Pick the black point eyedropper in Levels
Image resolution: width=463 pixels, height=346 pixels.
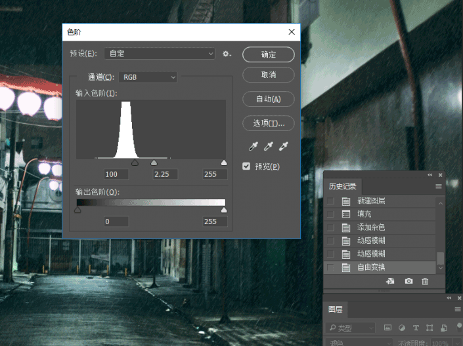pyautogui.click(x=253, y=146)
